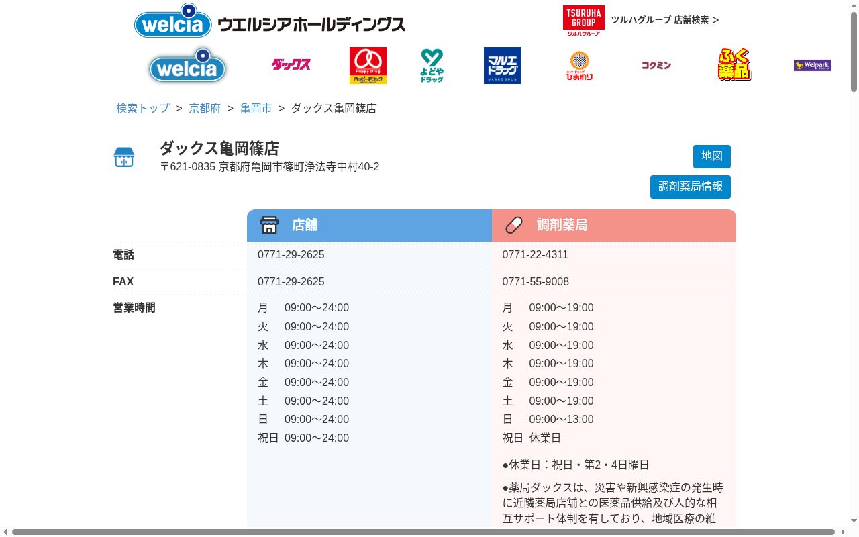Navigate to 京都府 breadcrumb

pos(205,108)
